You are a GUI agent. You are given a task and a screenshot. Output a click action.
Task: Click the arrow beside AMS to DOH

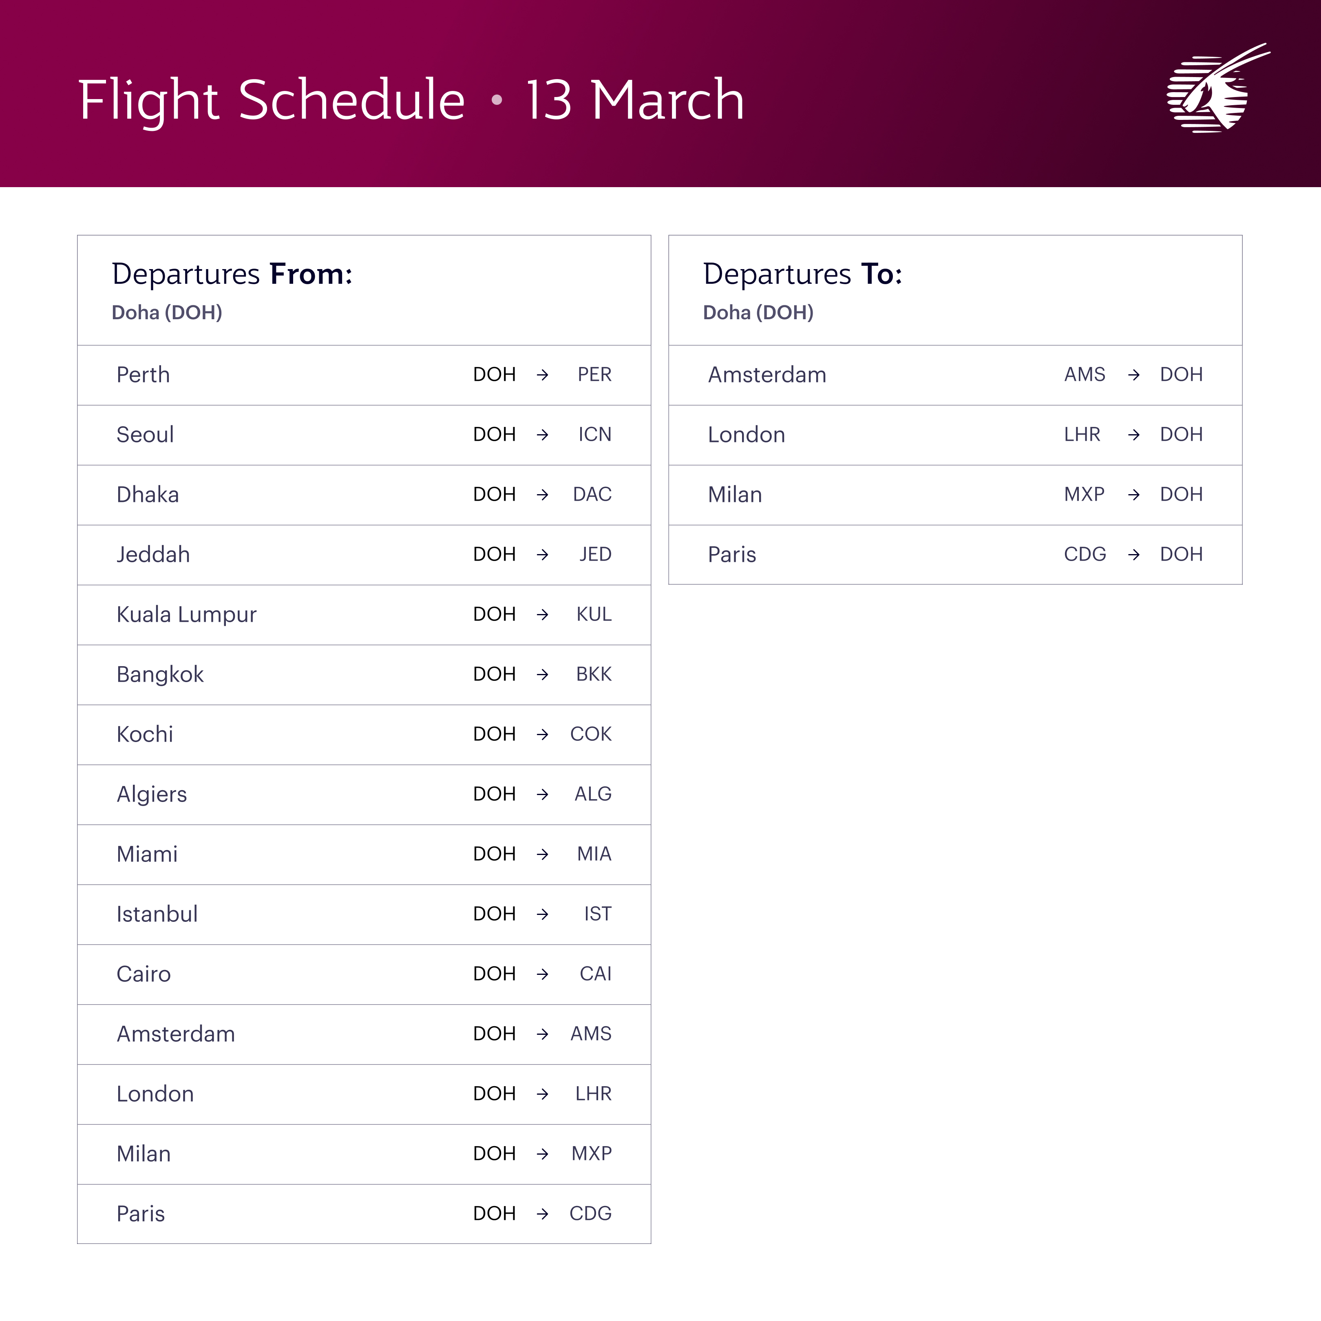coord(1133,375)
